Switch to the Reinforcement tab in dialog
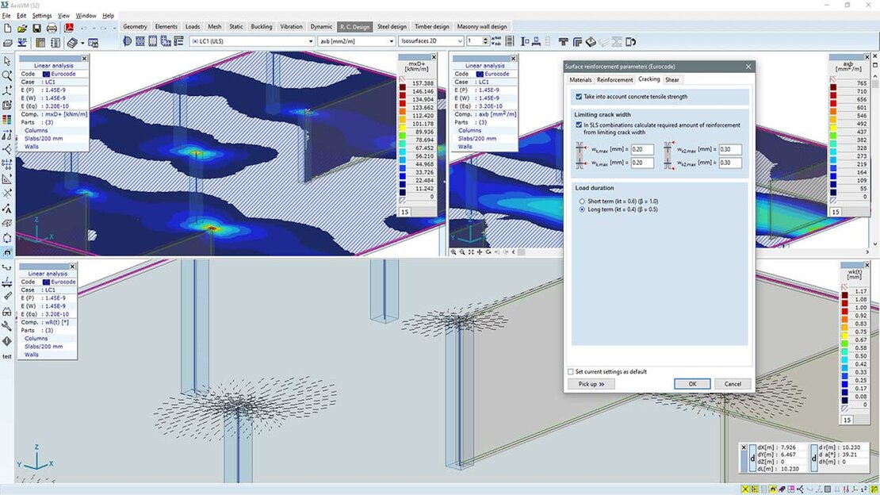The height and width of the screenshot is (495, 880). 614,80
